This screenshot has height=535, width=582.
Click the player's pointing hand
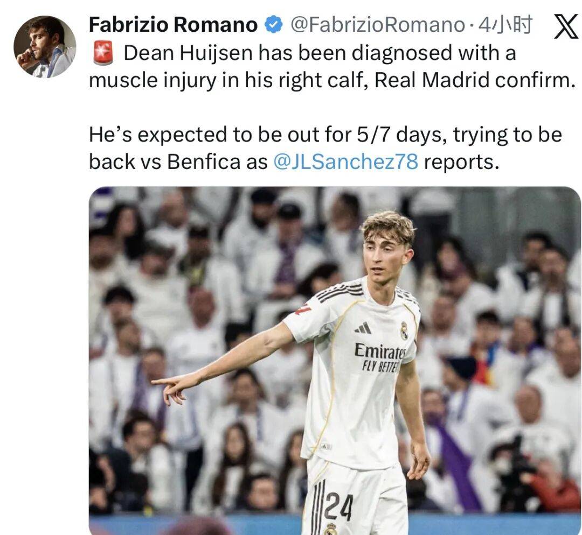[x=170, y=388]
